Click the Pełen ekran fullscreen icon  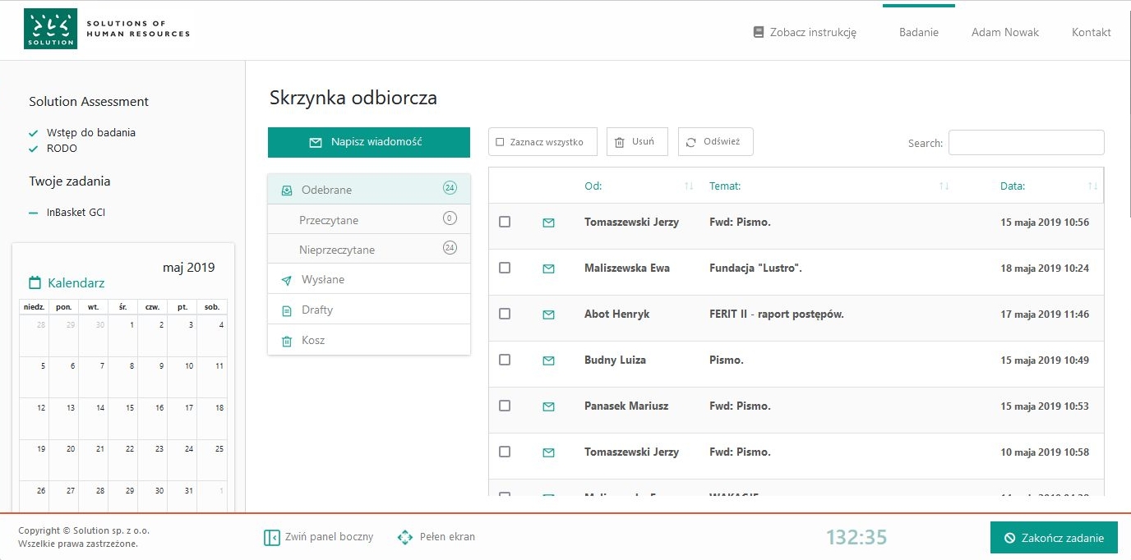pyautogui.click(x=404, y=537)
